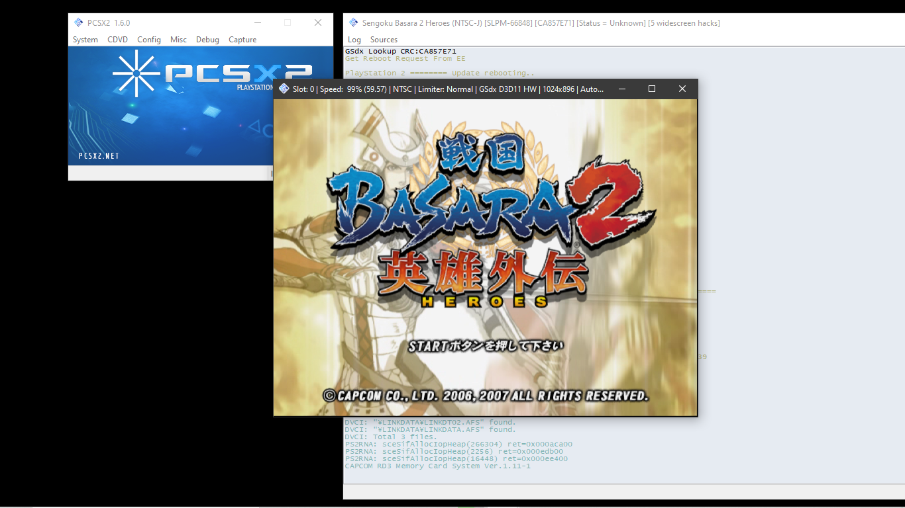Open the Log menu in console window

click(354, 40)
